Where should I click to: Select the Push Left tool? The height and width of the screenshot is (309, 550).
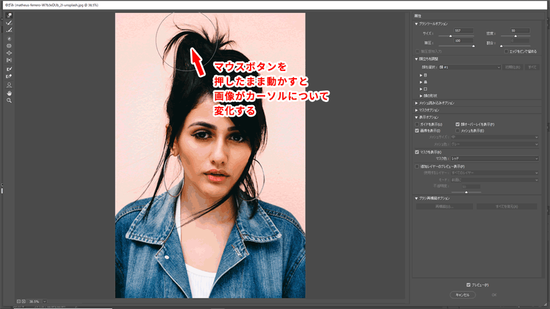coord(9,60)
